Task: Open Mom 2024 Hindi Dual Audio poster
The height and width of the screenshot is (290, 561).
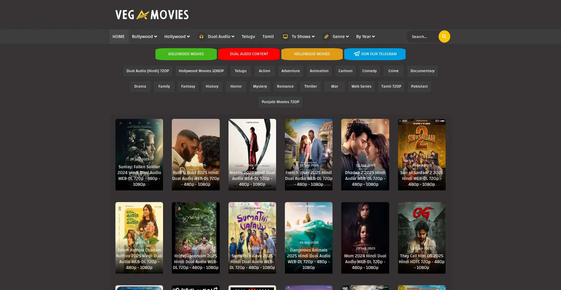Action: coord(365,238)
